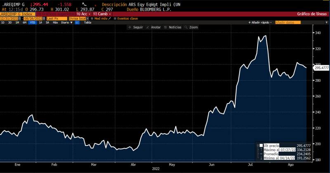The width and height of the screenshot is (330, 173).
Task: Open the Tabla view
Action: point(87,23)
